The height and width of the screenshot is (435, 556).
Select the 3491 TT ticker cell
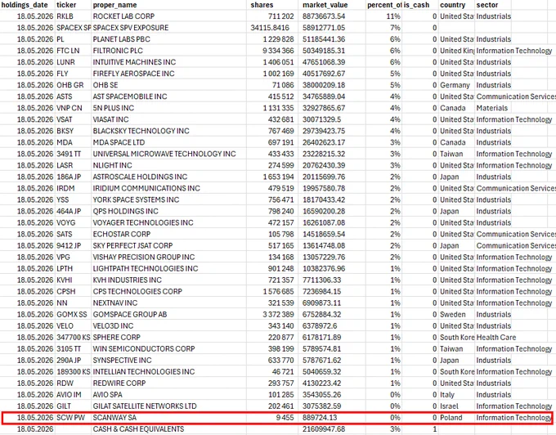[x=74, y=154]
